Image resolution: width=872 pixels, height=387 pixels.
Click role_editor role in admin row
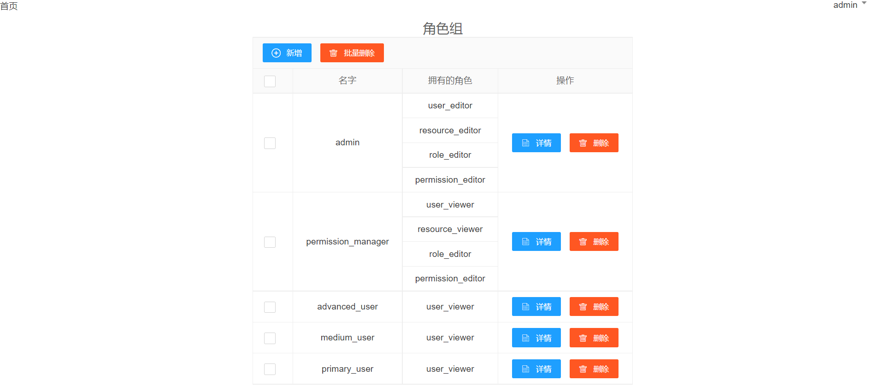point(450,155)
